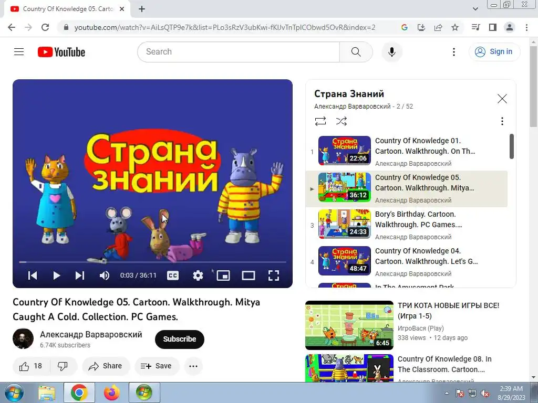Toggle playlist loop
The height and width of the screenshot is (403, 538).
(320, 121)
